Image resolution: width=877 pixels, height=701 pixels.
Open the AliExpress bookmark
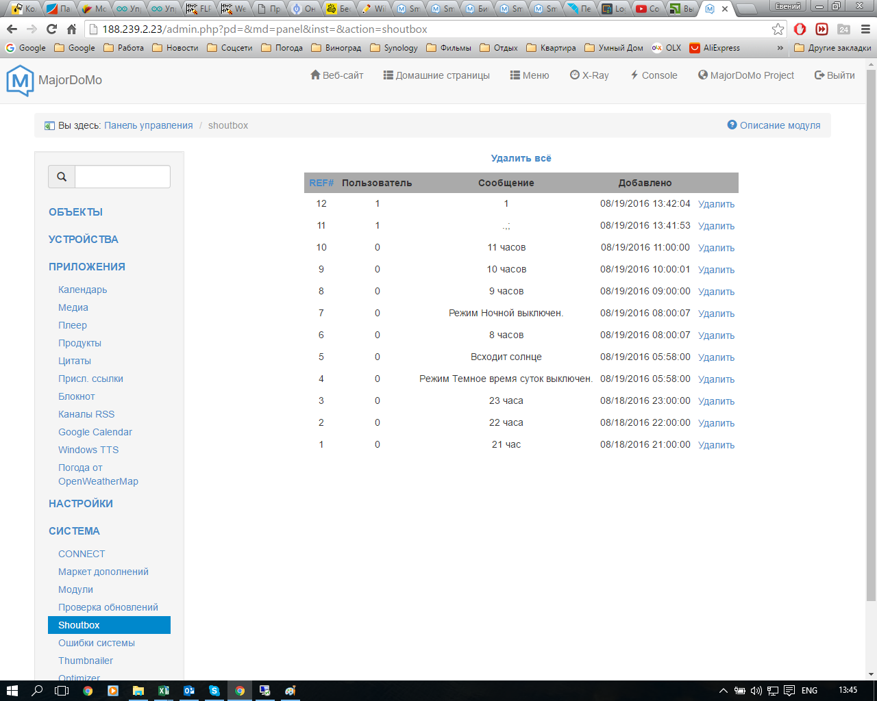point(715,48)
